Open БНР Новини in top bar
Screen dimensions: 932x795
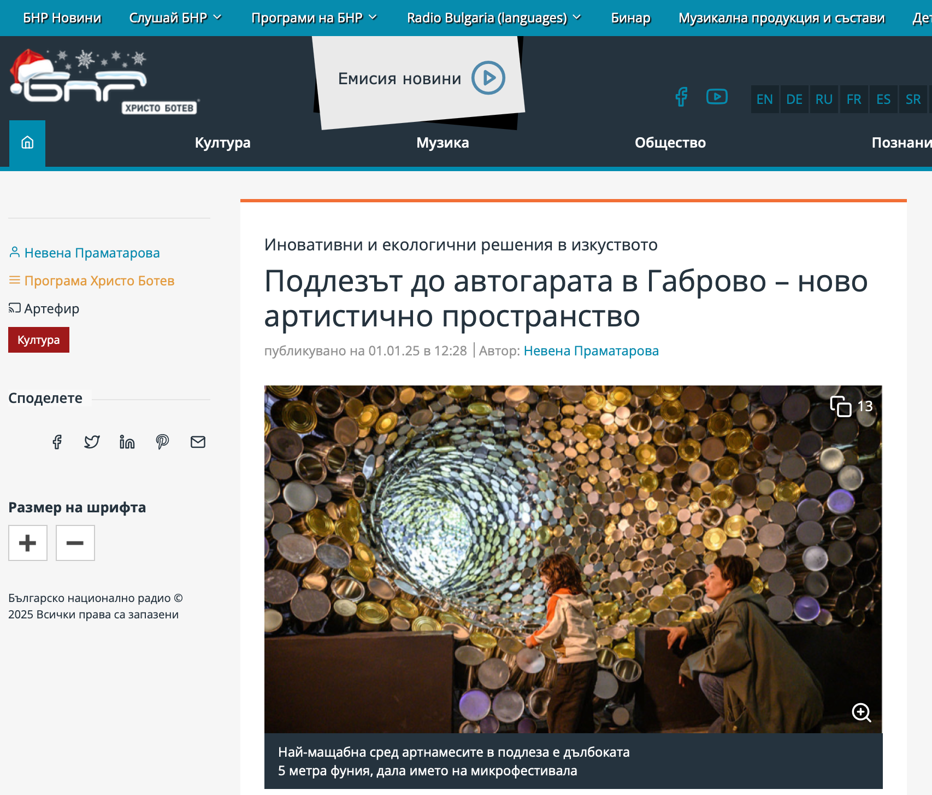(x=62, y=18)
